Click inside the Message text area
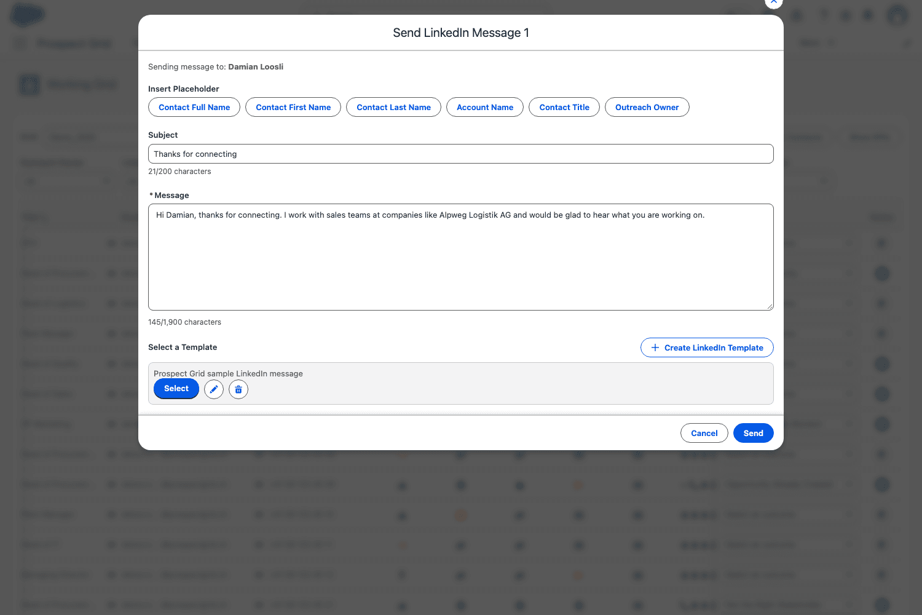The height and width of the screenshot is (615, 922). (461, 257)
